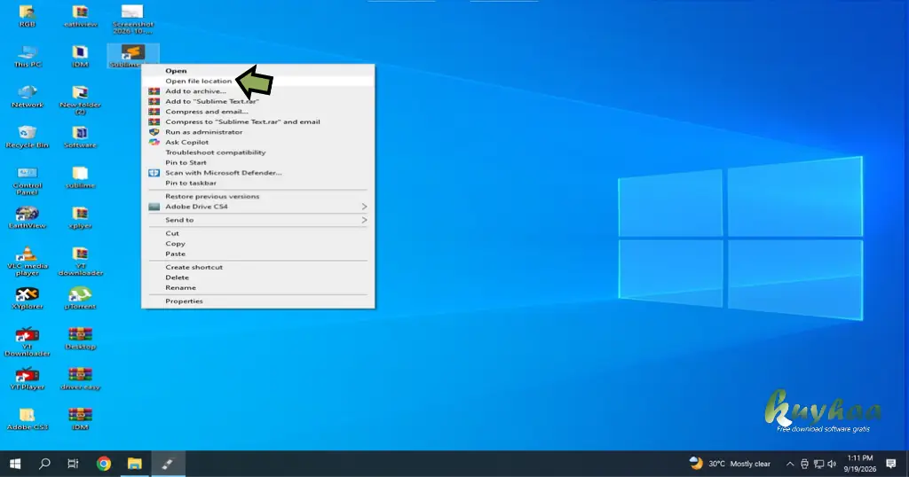Select Paste from the context menu
This screenshot has width=909, height=477.
258,254
